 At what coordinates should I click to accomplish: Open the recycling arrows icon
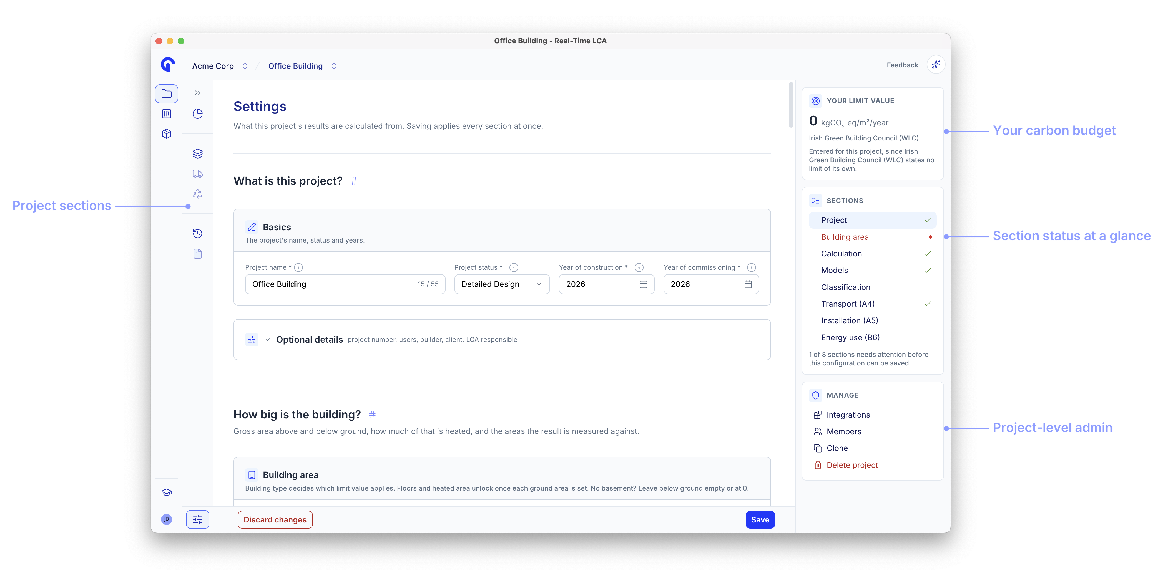[x=197, y=194]
